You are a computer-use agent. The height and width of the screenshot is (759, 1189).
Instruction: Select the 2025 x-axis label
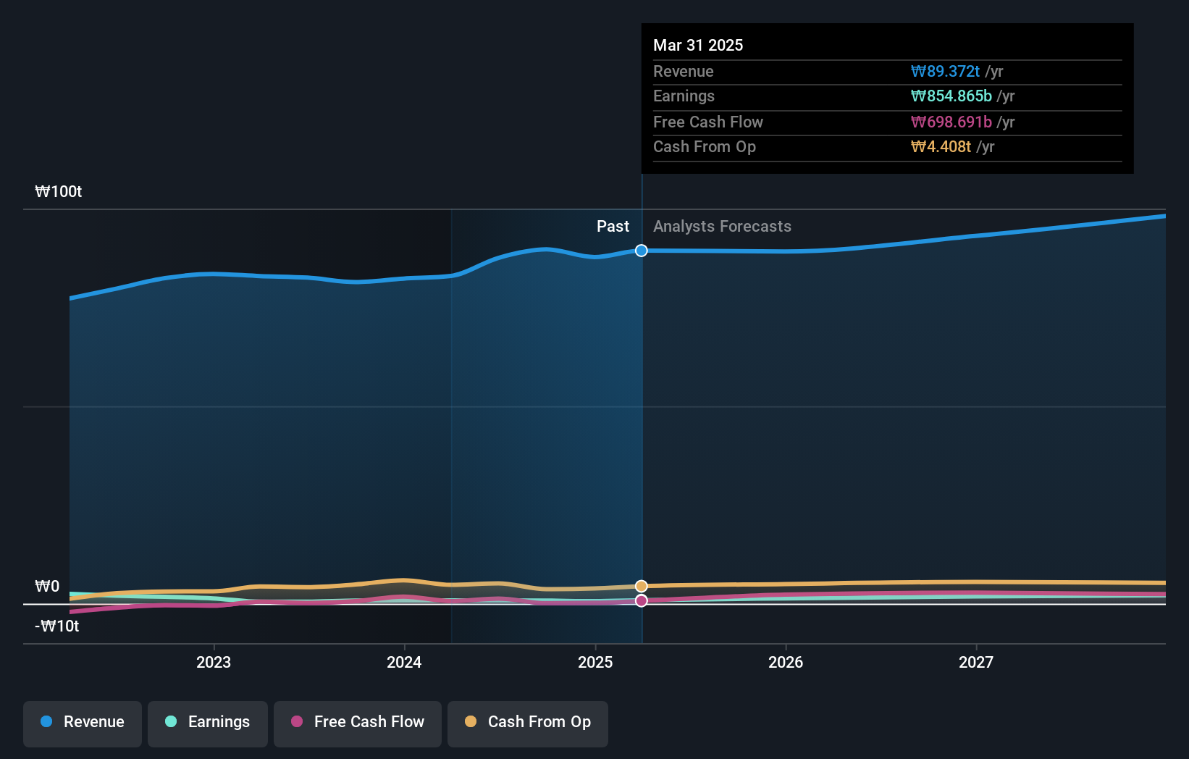click(595, 662)
